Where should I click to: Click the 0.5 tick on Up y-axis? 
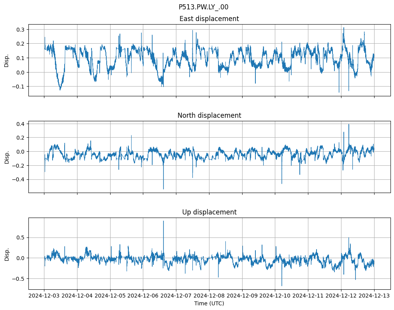pos(20,237)
